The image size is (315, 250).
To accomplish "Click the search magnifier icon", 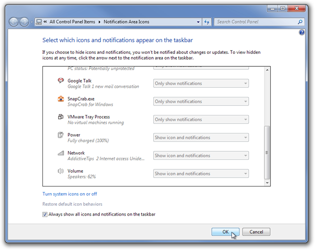I will (300, 21).
